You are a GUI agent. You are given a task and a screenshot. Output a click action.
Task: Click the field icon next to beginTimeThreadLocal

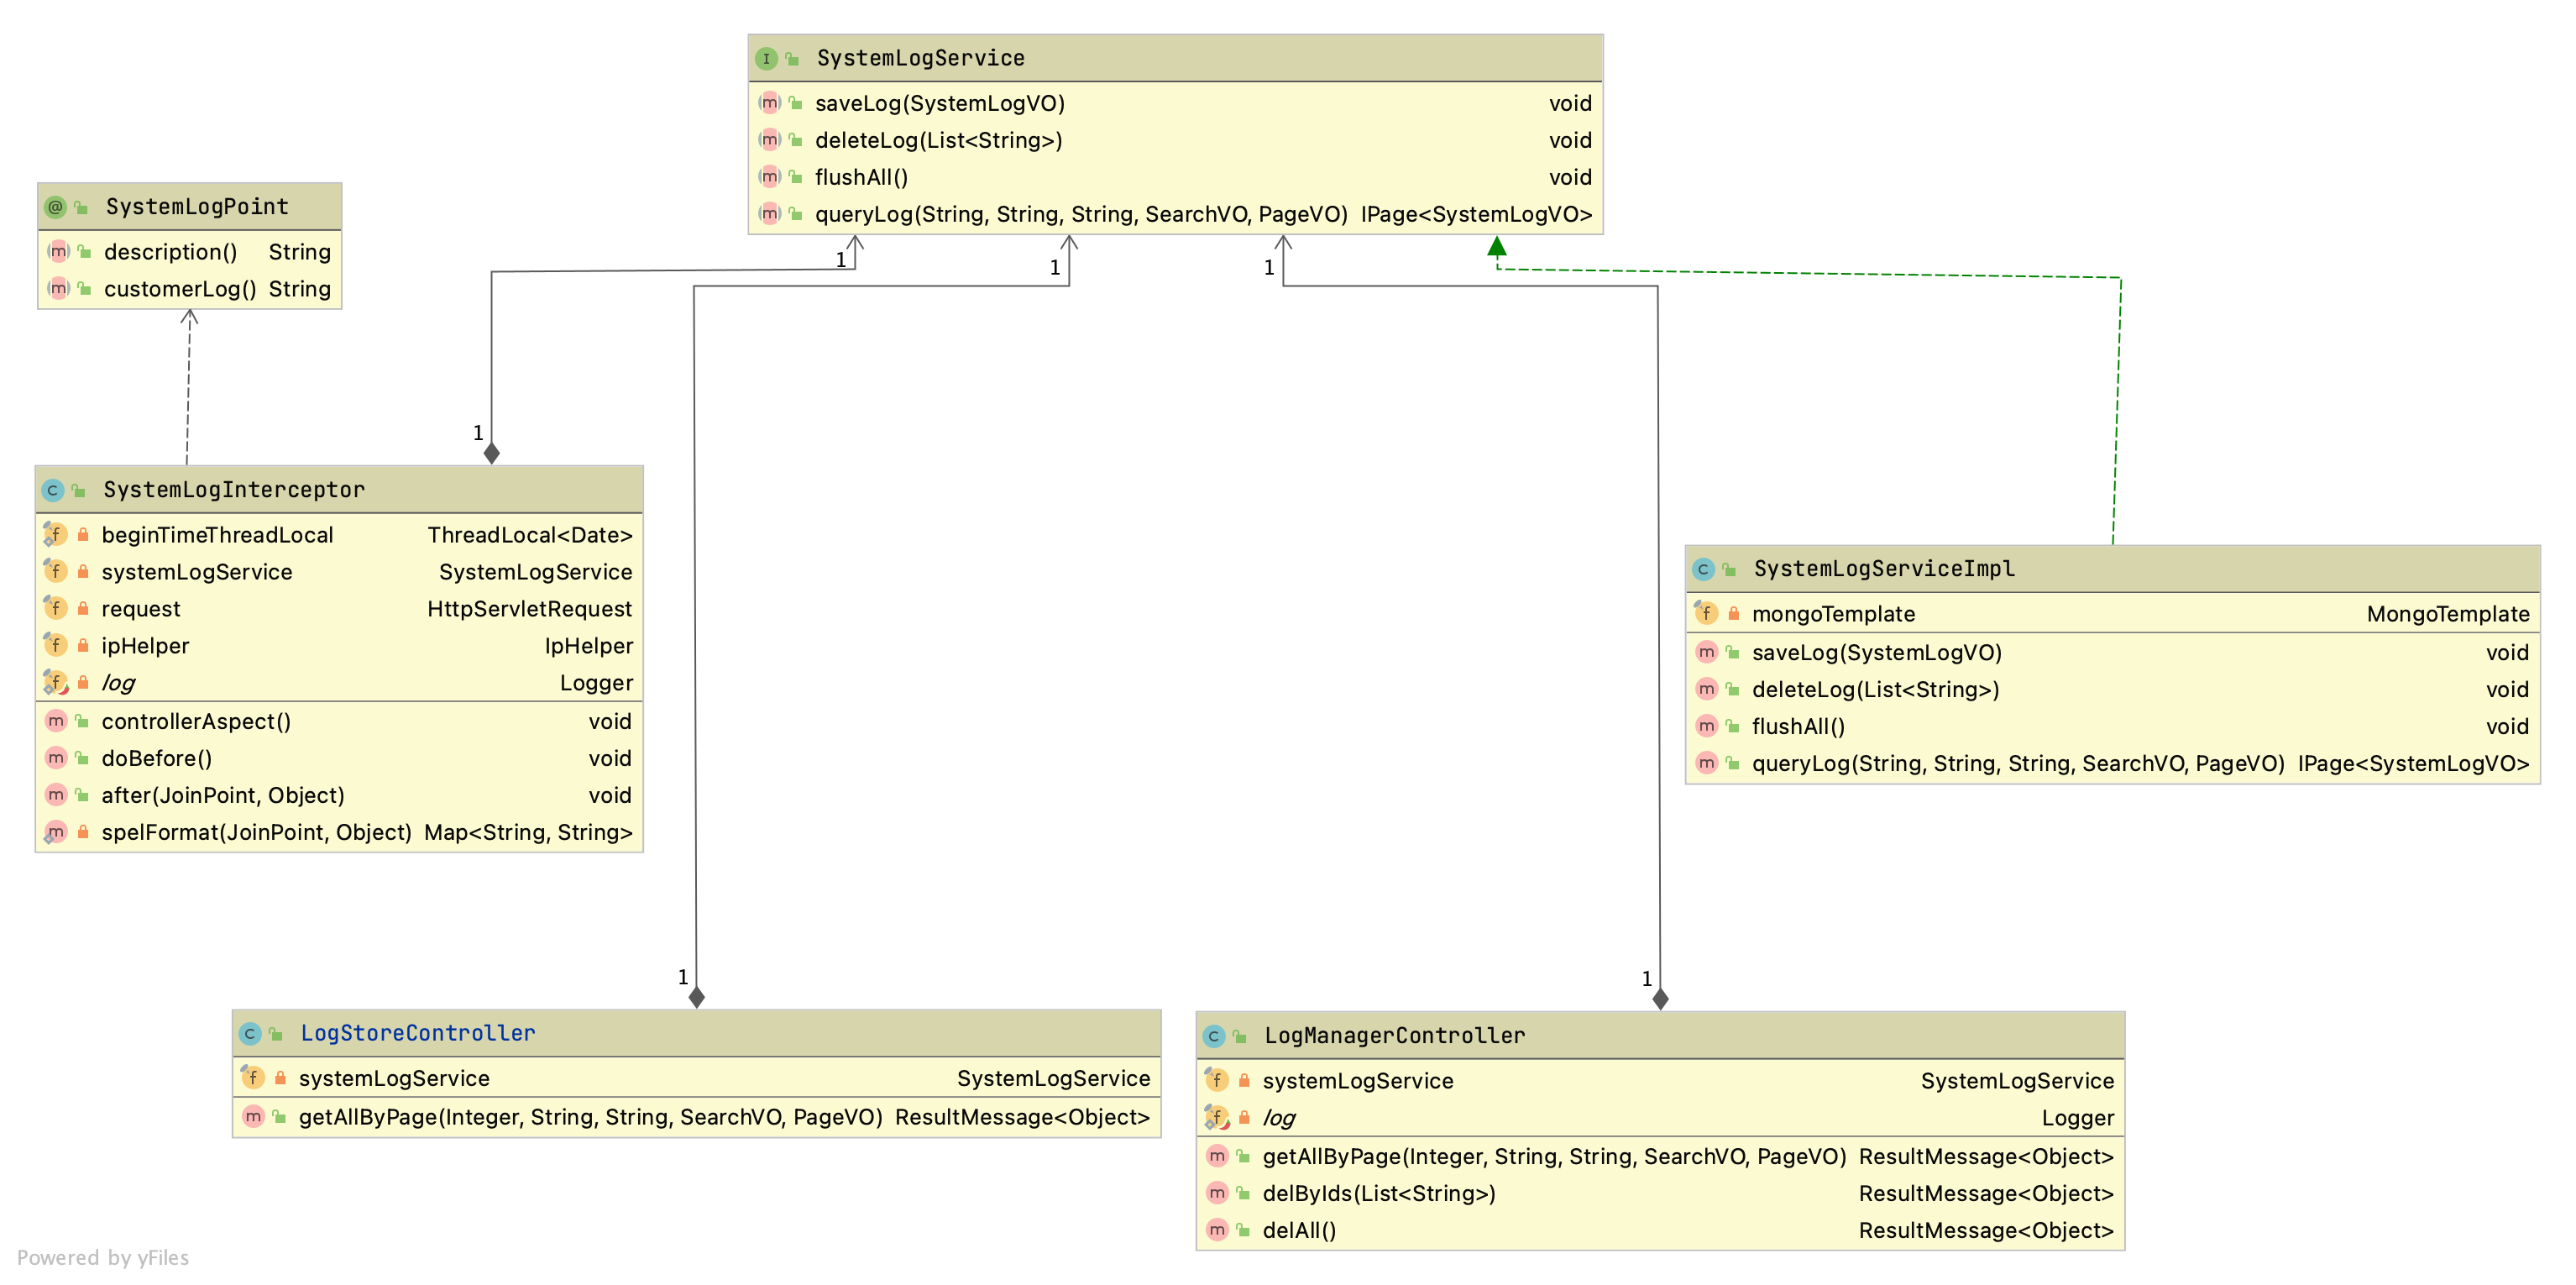[x=55, y=535]
